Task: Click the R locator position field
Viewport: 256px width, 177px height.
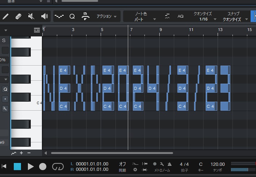Action: 92,169
